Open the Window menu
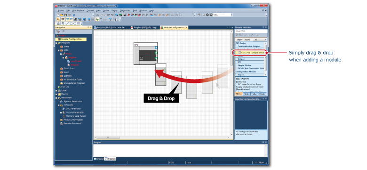 (x=143, y=11)
